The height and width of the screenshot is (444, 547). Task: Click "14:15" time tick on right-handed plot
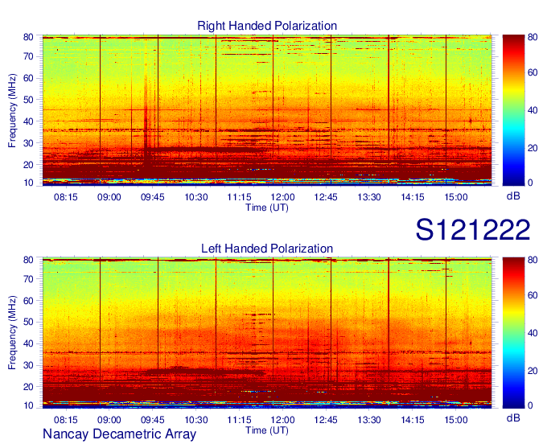click(x=413, y=197)
